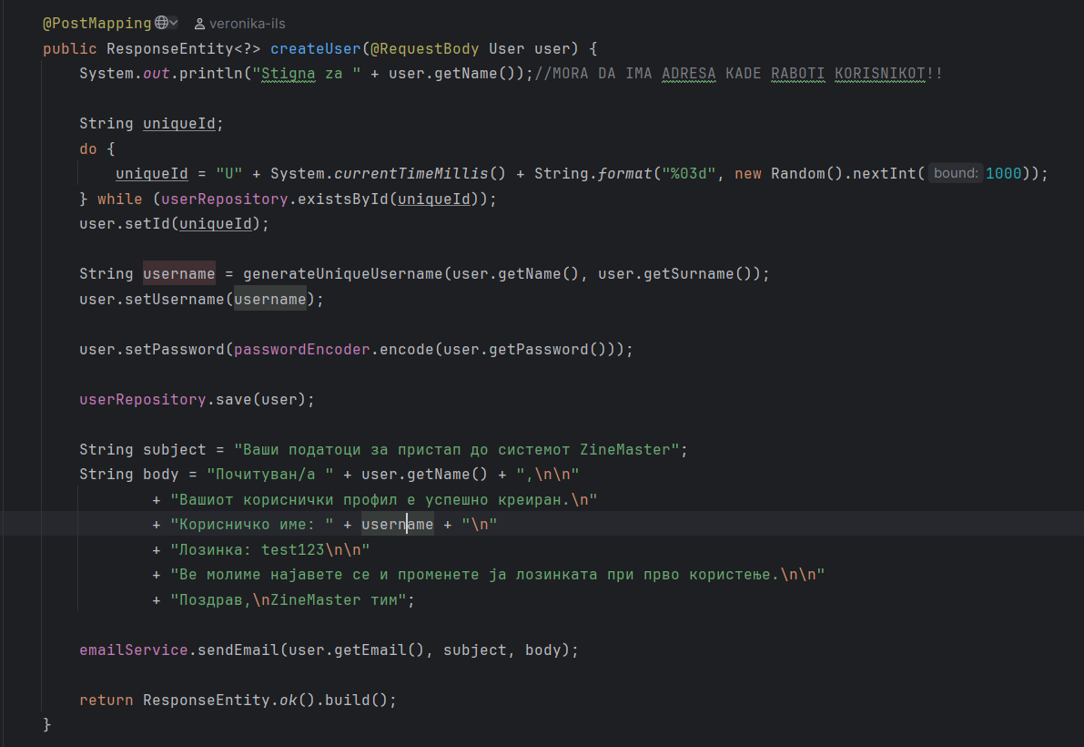
Task: Click the 1000 numeric literal in nextInt
Action: click(1004, 173)
